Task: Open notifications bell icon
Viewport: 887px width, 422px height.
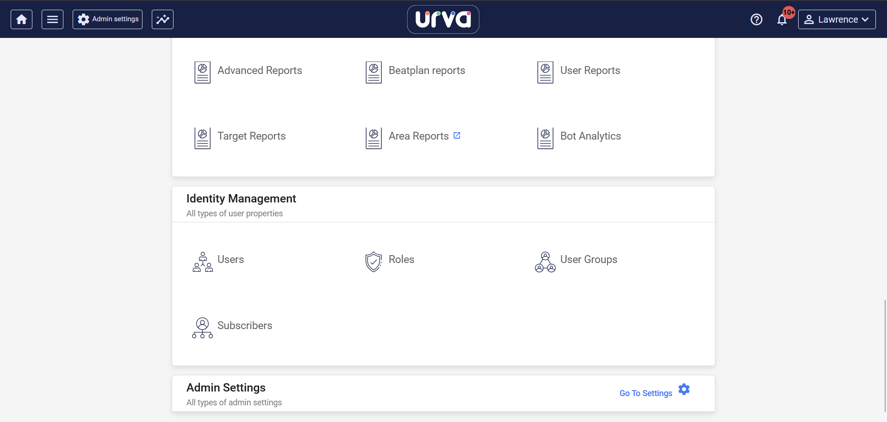Action: (782, 20)
